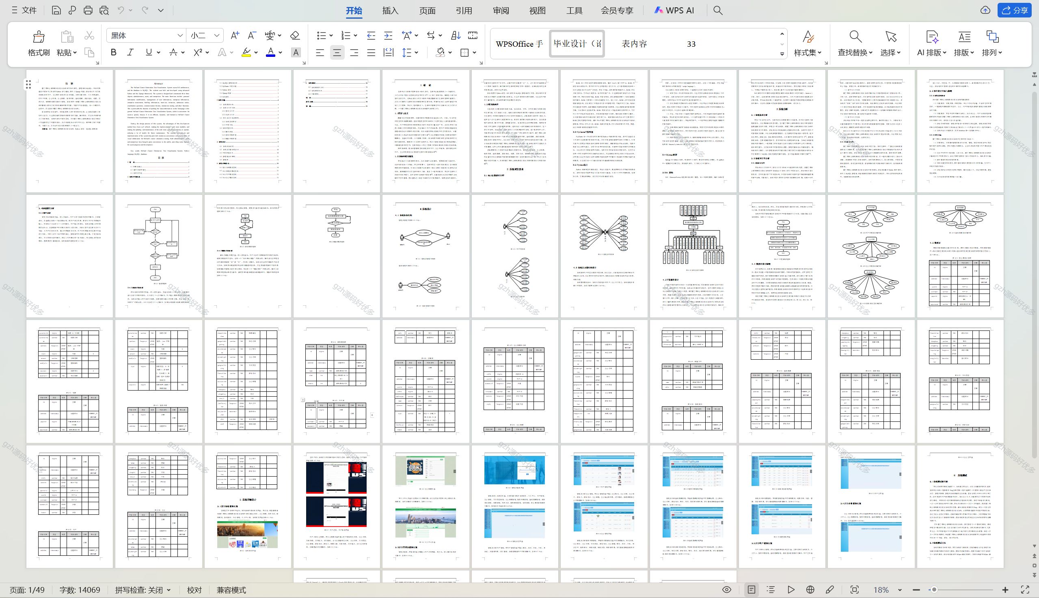Toggle eye protection mode in the status bar
1039x598 pixels.
726,590
